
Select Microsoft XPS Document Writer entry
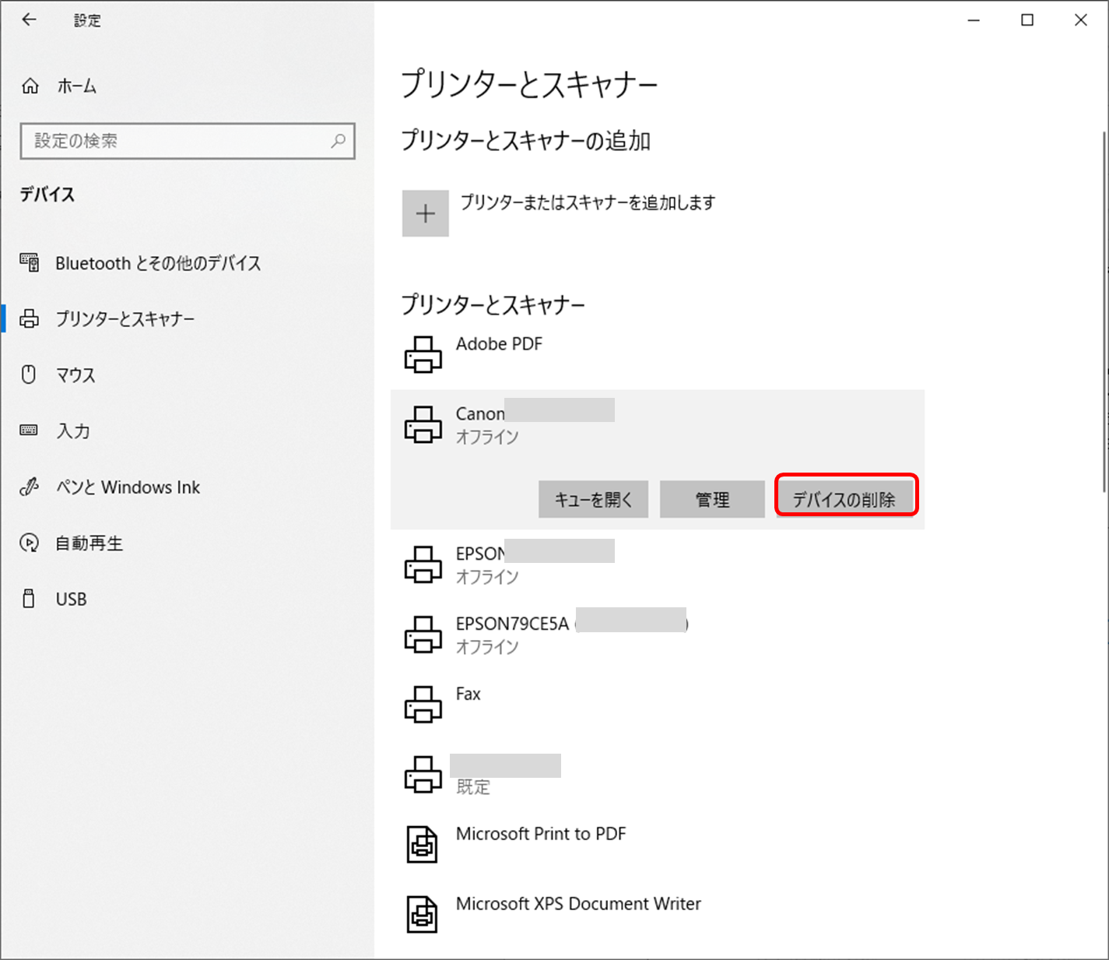click(x=578, y=904)
